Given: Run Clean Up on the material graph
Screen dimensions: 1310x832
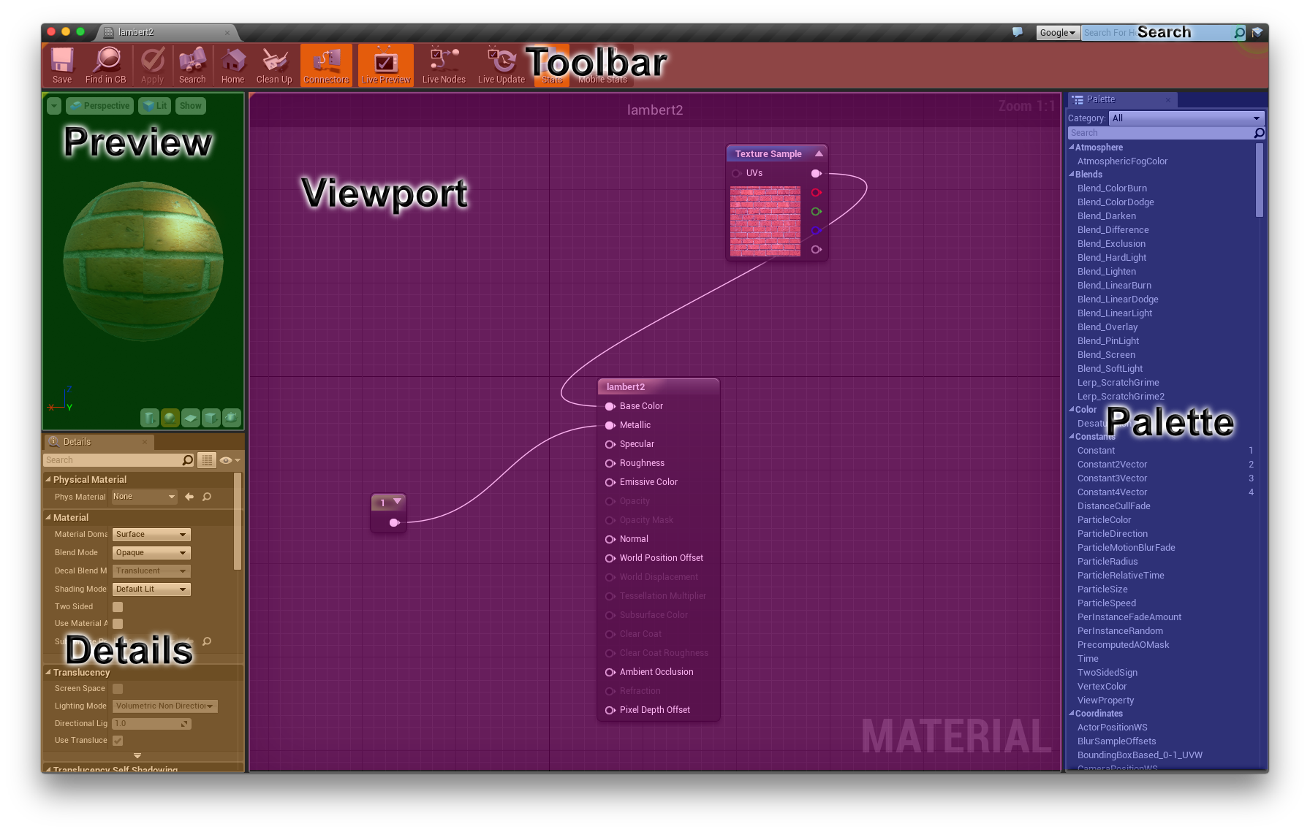Looking at the screenshot, I should [x=274, y=64].
